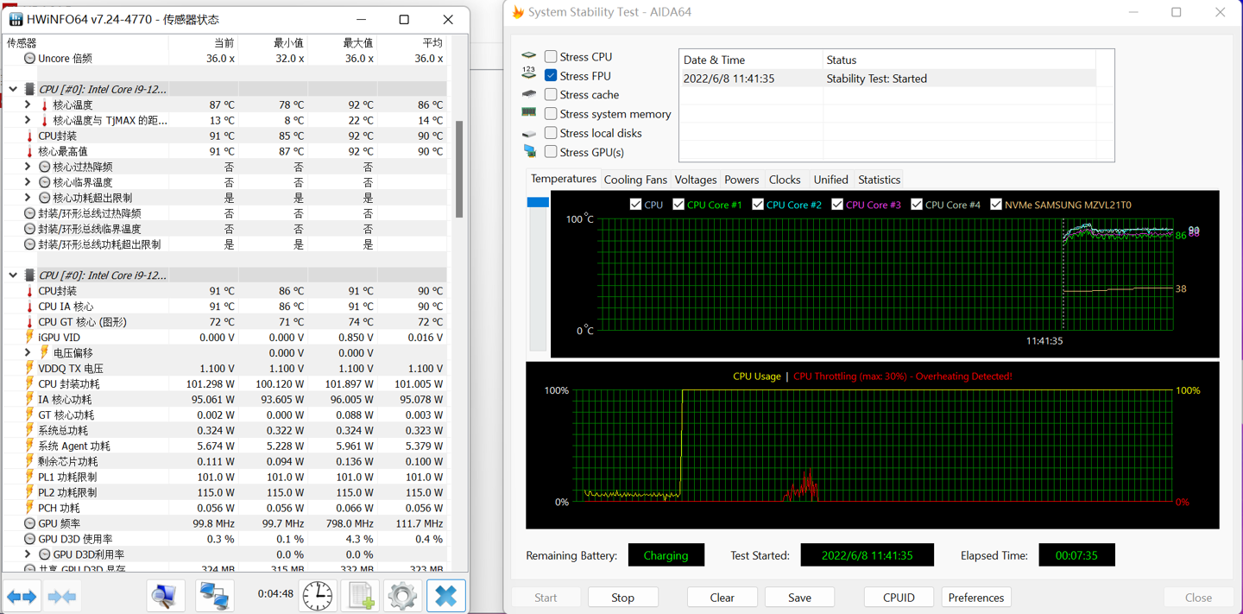Toggle the NVMe SAMSUNG MZVL21T0 graph checkbox
This screenshot has height=614, width=1243.
[x=996, y=205]
